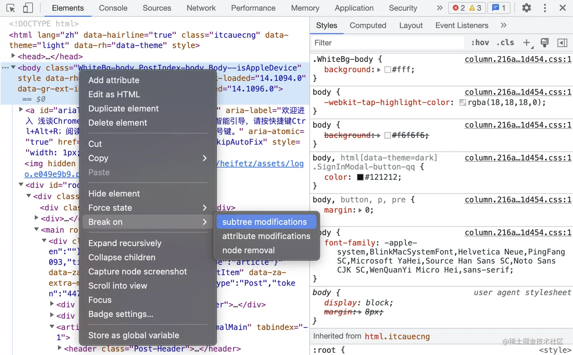Open the Copy submenu
Screen dimensions: 573x355
point(148,158)
